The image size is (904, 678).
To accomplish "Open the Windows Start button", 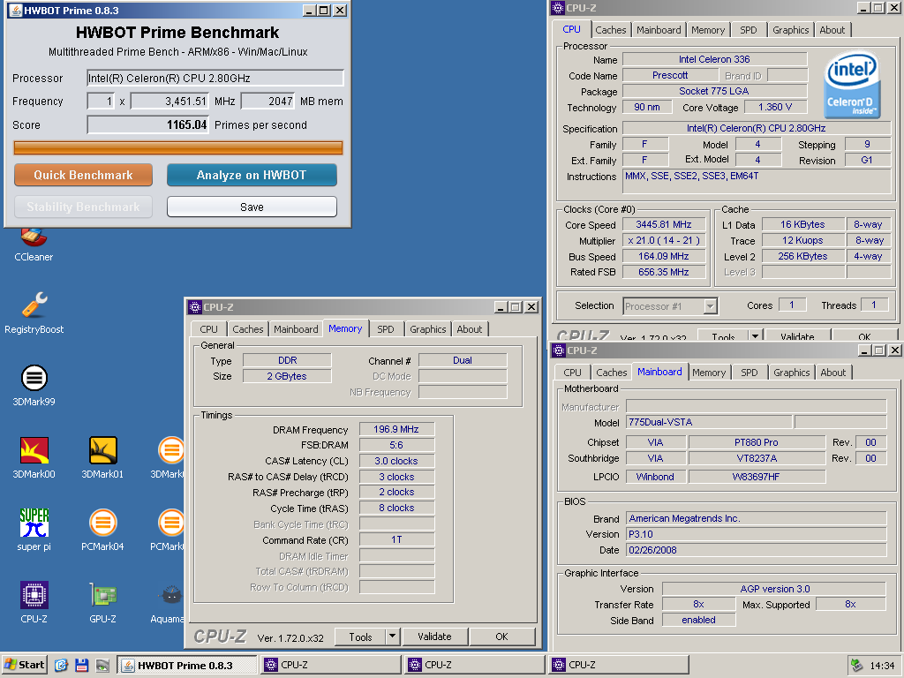I will (x=24, y=665).
